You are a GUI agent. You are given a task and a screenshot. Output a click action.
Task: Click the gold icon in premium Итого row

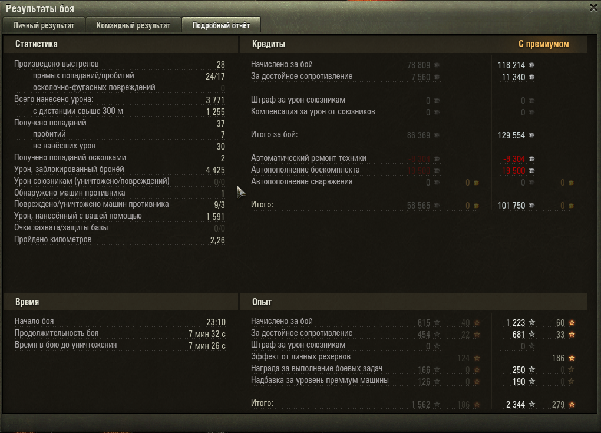[571, 206]
